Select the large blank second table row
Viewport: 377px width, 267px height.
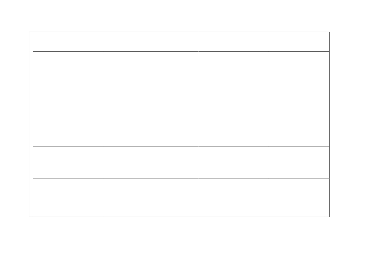179,99
